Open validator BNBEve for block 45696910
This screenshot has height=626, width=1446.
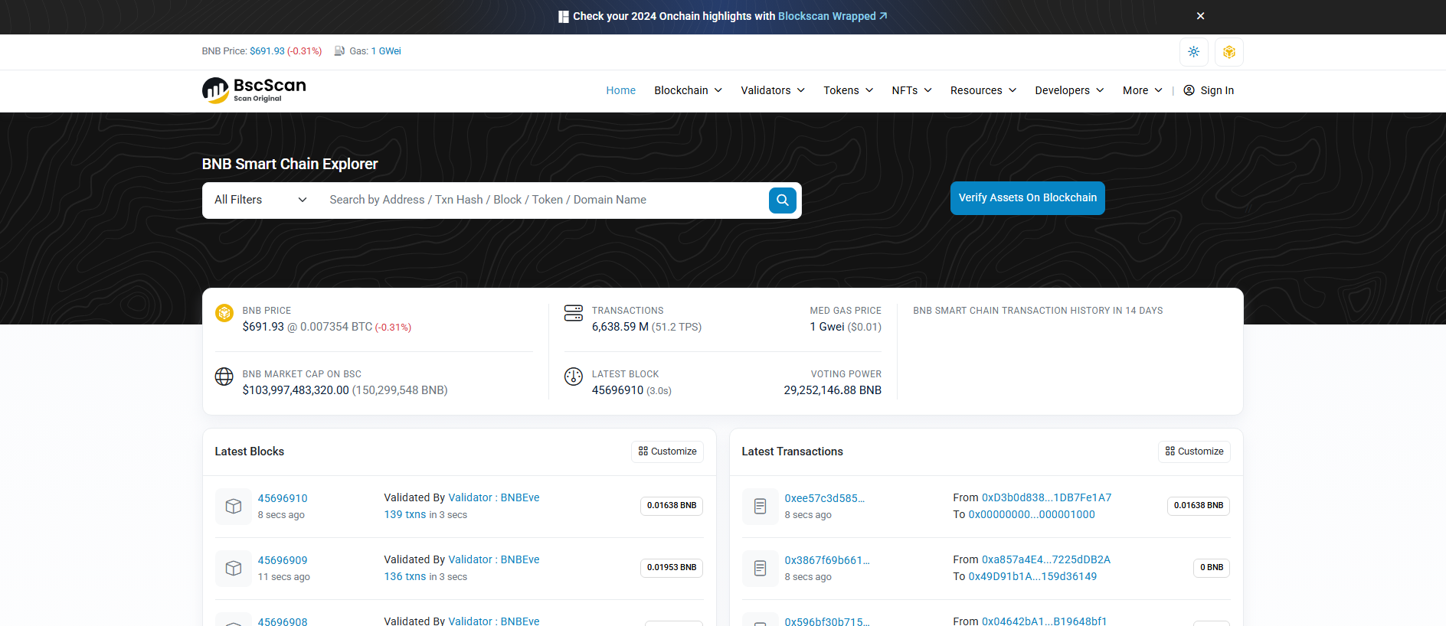[494, 497]
